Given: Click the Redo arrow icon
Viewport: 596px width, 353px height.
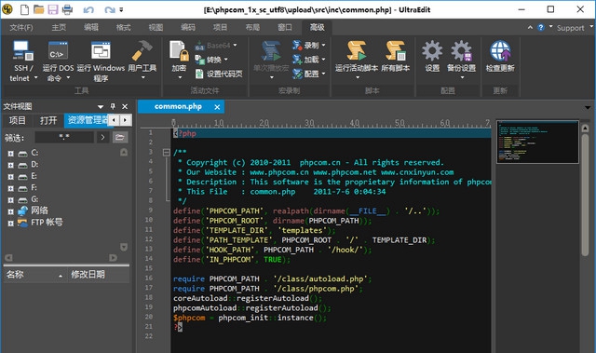Looking at the screenshot, I should (110, 10).
